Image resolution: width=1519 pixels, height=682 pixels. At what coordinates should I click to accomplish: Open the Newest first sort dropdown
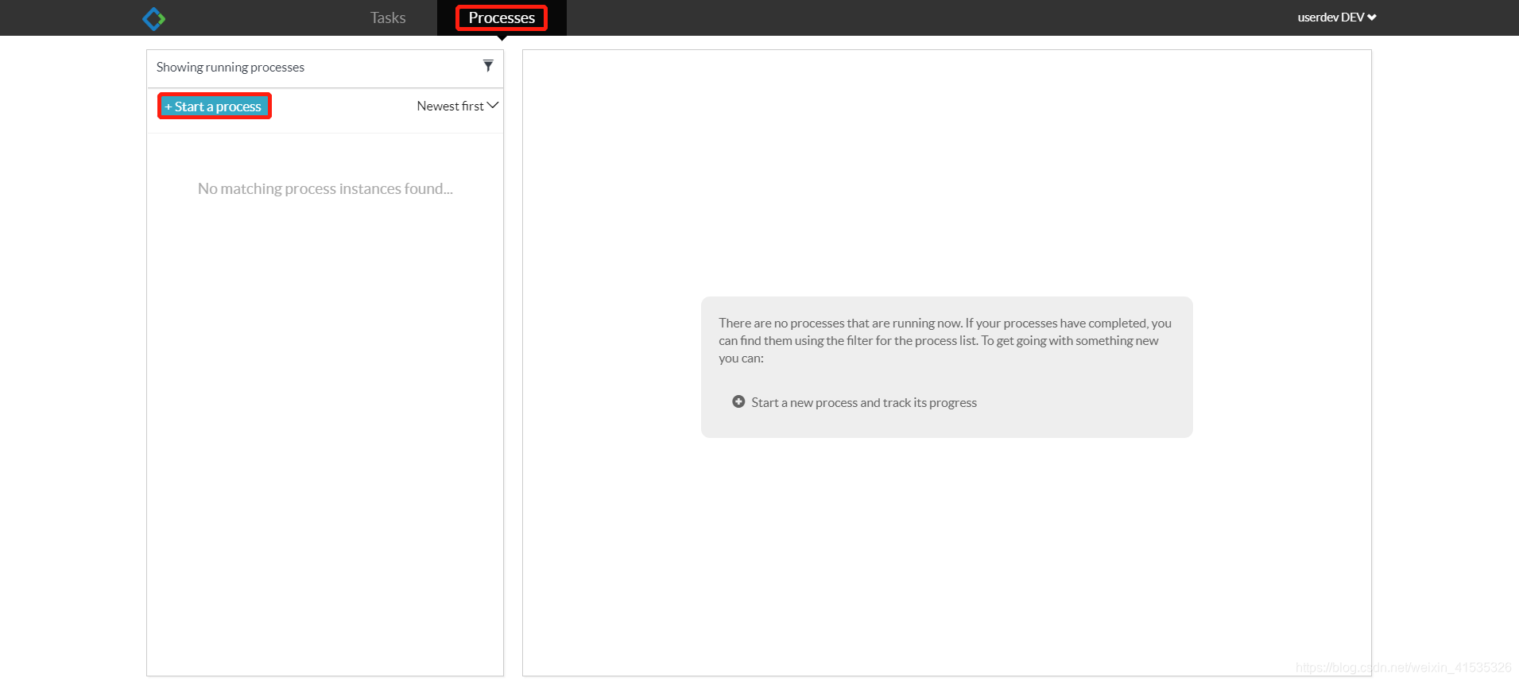[457, 106]
